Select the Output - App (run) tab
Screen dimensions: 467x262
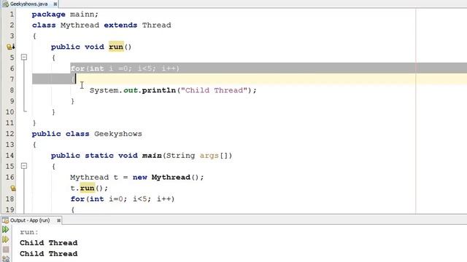coord(31,221)
